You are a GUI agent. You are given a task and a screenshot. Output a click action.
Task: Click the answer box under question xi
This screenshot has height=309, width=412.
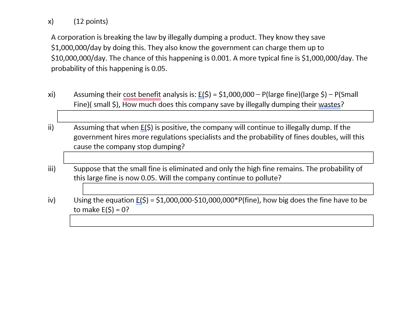click(x=215, y=116)
